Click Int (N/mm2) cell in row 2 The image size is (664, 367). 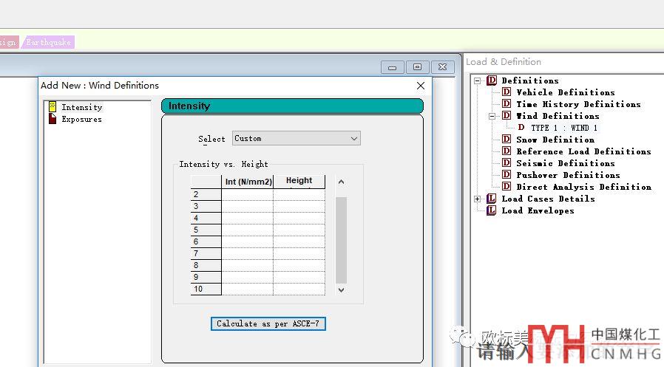[x=247, y=195]
